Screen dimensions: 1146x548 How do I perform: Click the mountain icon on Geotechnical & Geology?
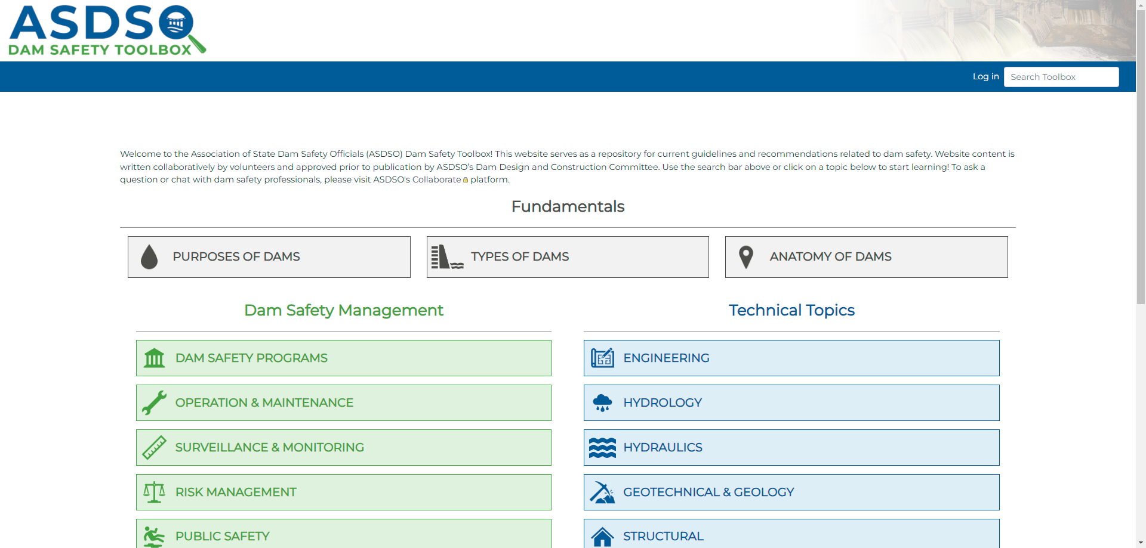point(603,492)
